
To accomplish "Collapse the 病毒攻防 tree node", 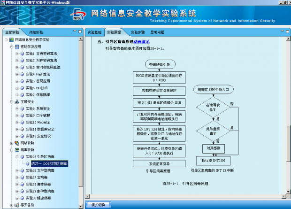I will point(12,150).
